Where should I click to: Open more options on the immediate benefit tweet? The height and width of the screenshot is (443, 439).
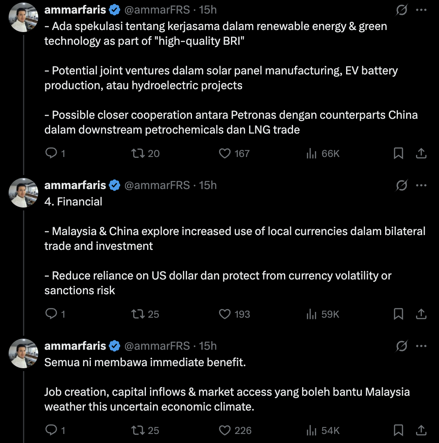pos(421,346)
